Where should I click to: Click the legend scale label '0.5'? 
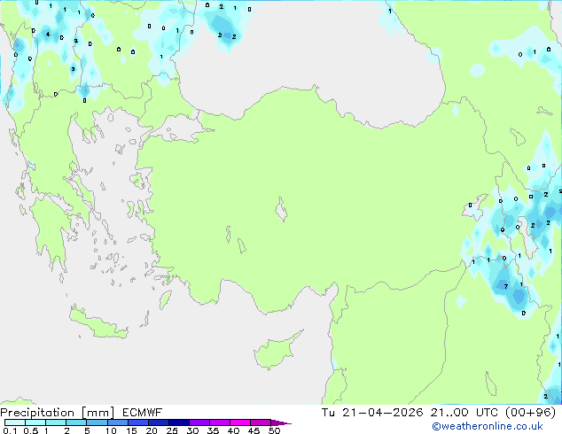(x=30, y=430)
